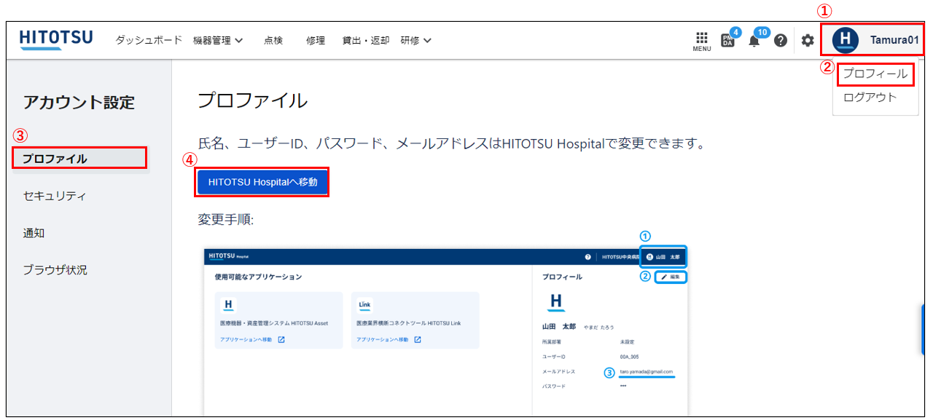The height and width of the screenshot is (420, 941).
Task: Select プロファイル in the sidebar
Action: coord(80,159)
